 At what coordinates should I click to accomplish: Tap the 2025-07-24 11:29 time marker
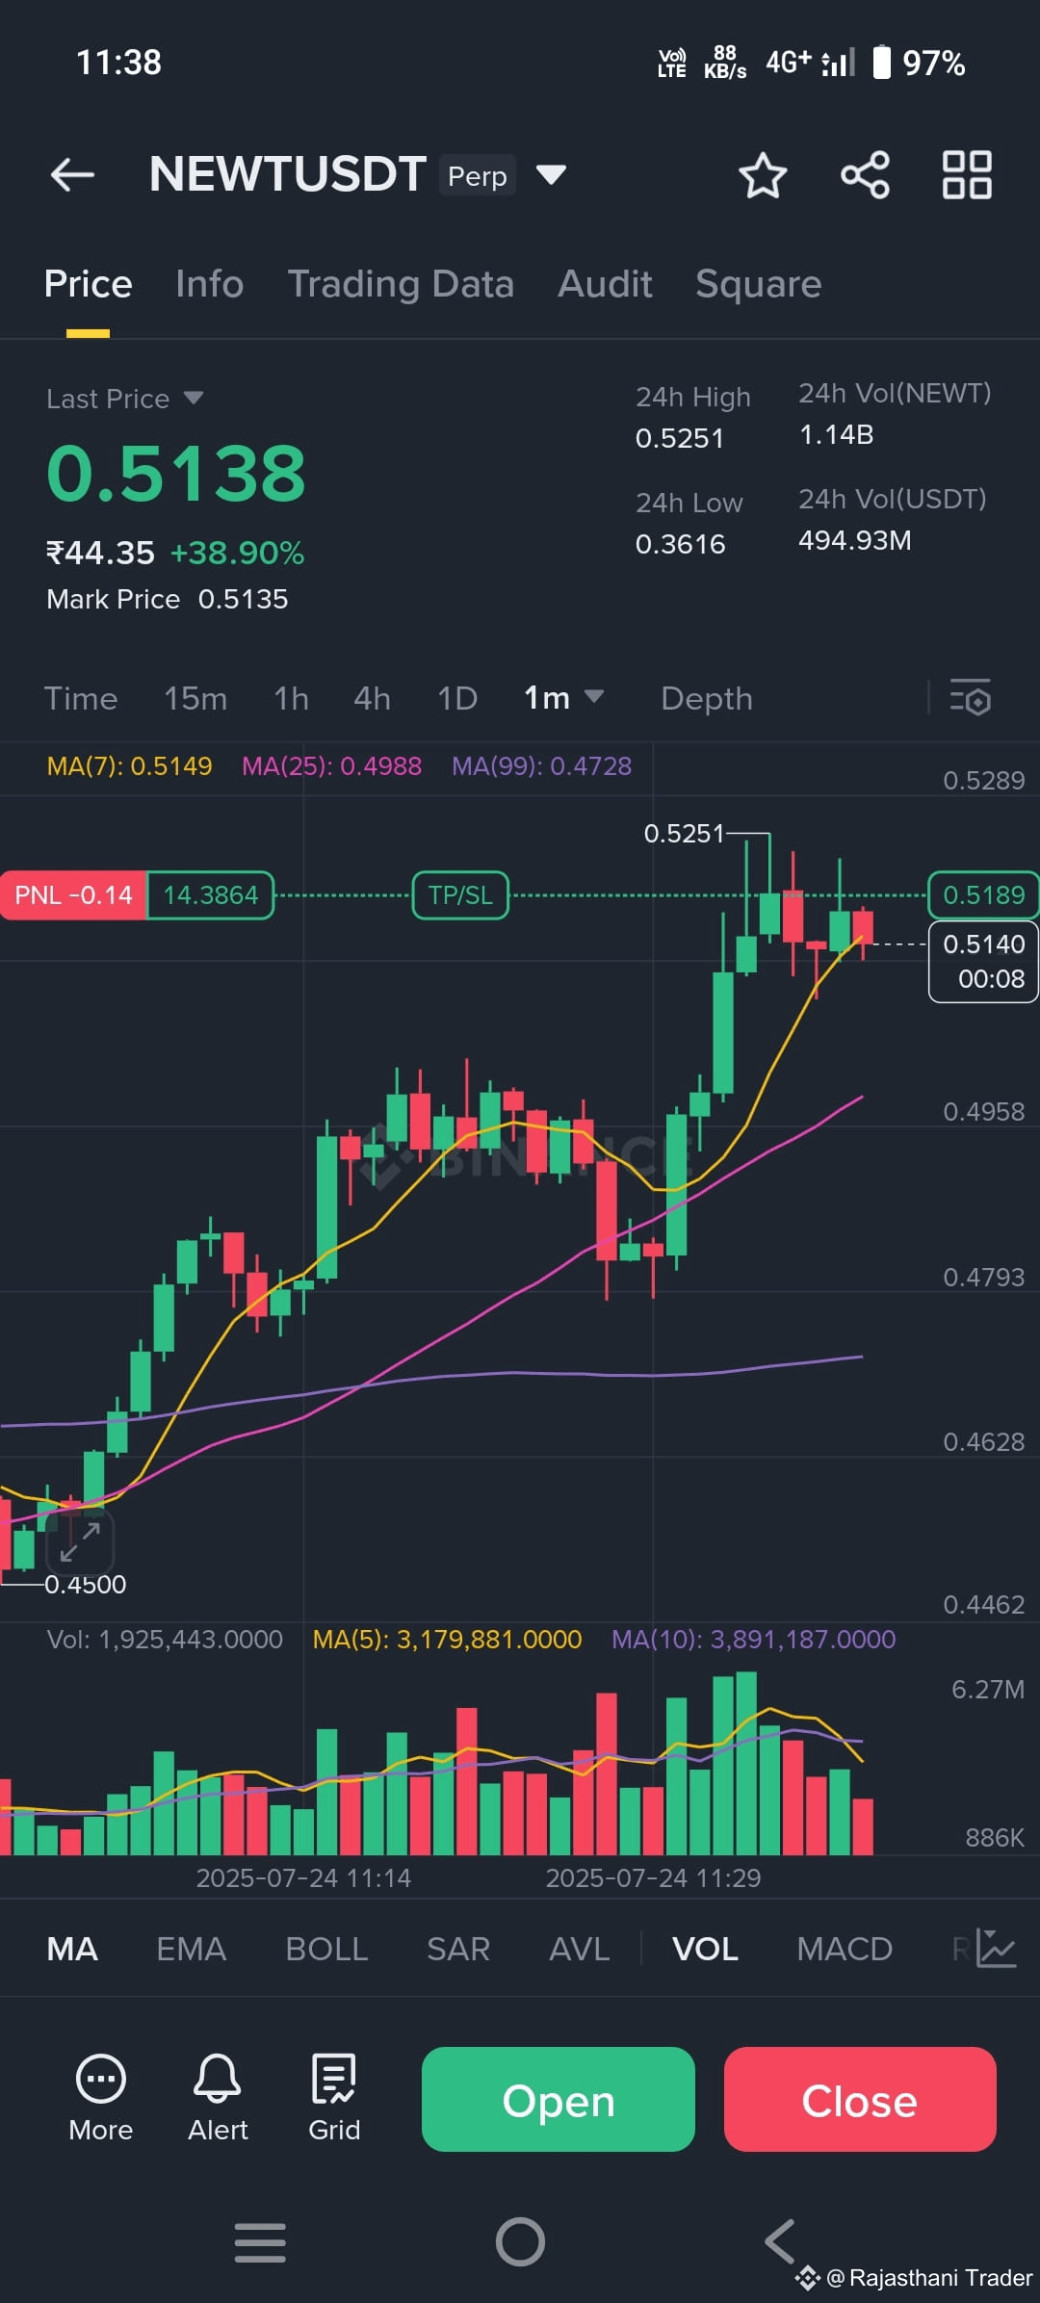[x=654, y=1877]
